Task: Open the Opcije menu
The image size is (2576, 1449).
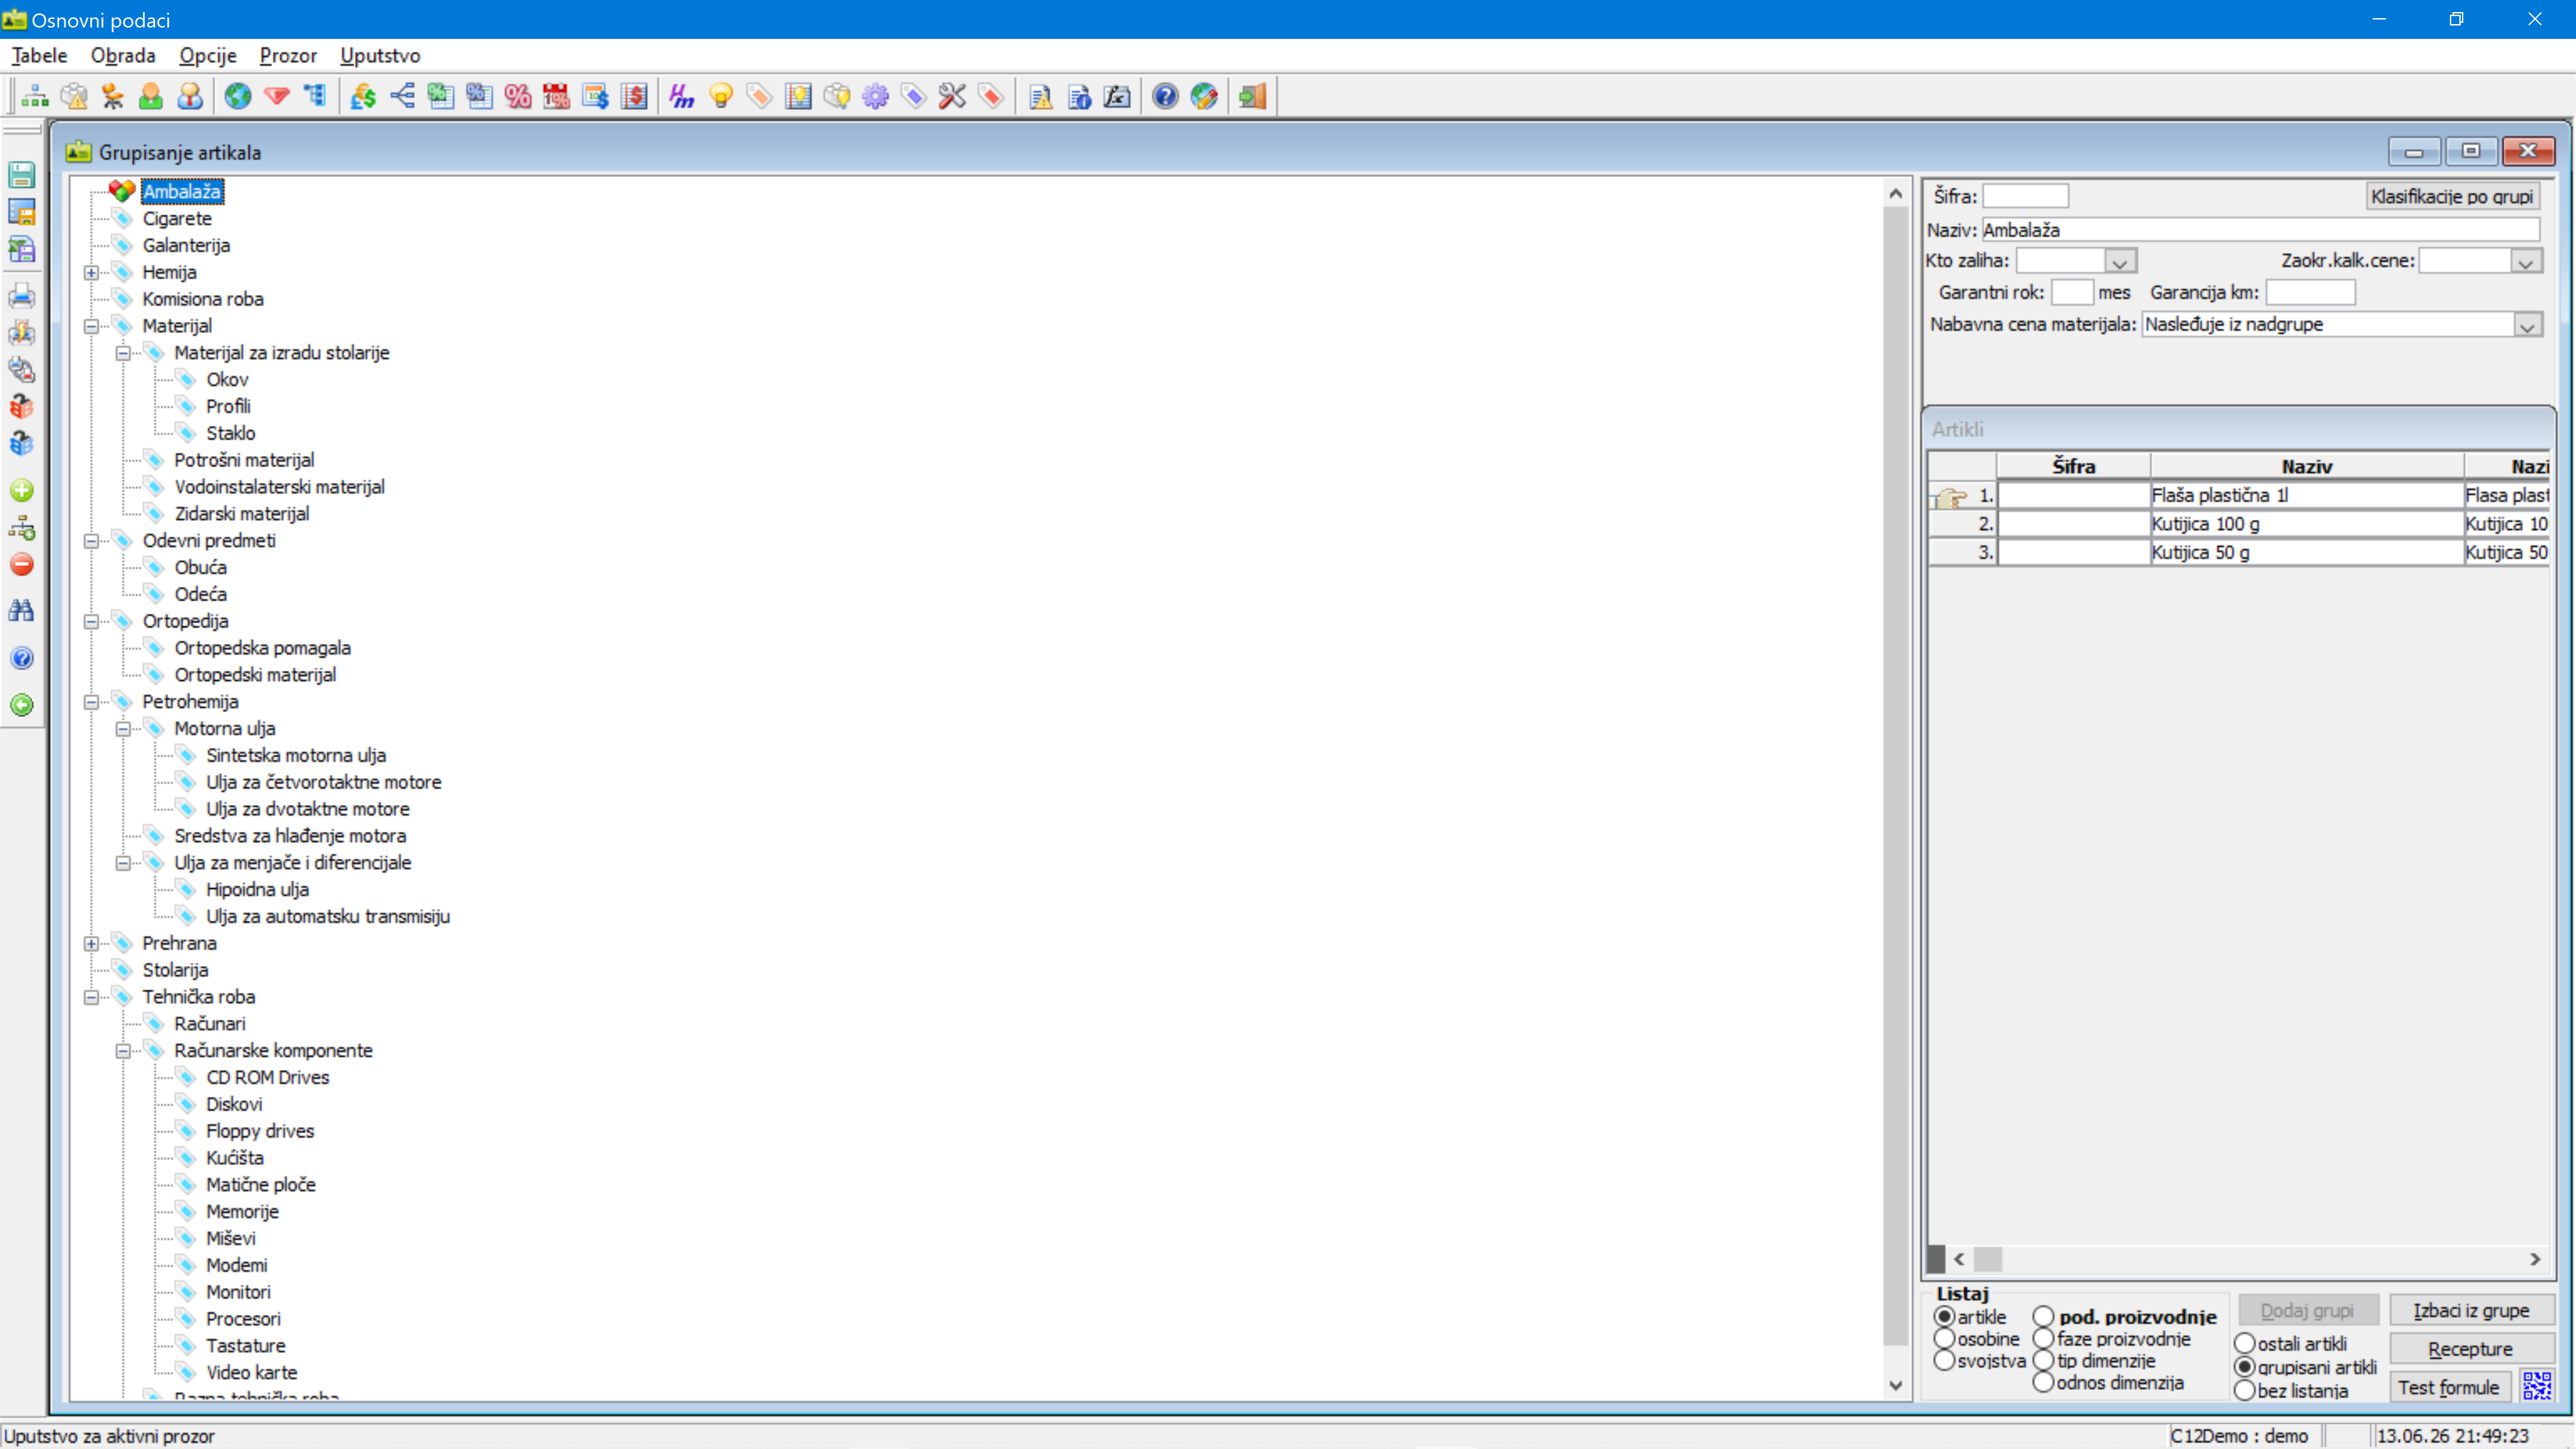Action: pos(208,55)
